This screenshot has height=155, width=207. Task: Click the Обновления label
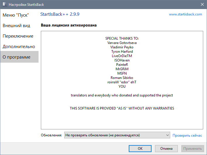(51, 135)
